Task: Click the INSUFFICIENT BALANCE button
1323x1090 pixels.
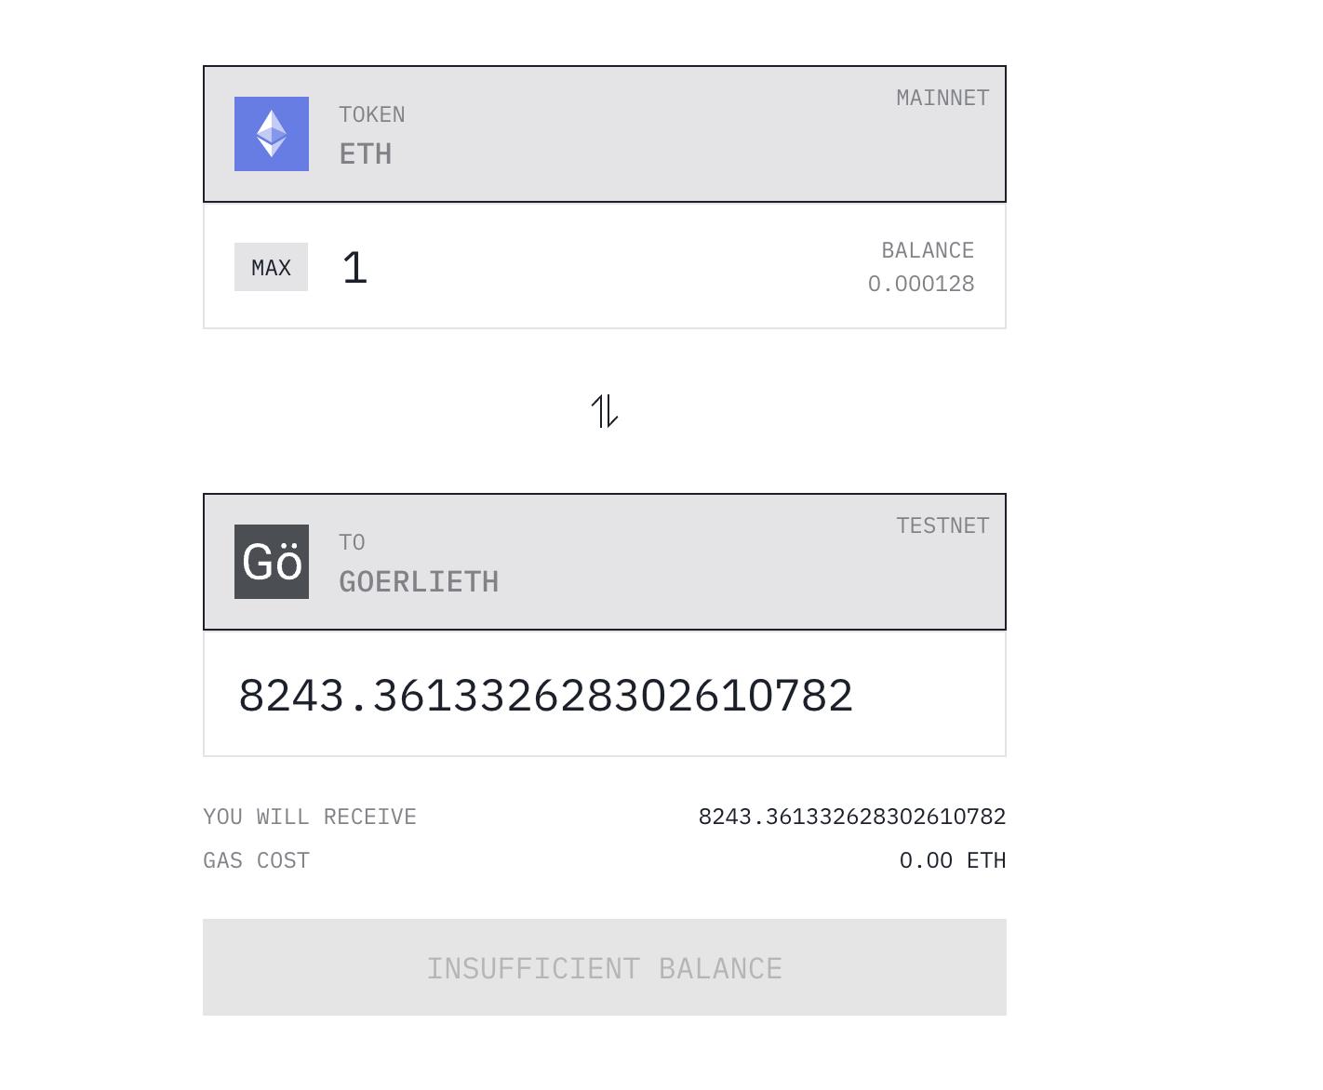Action: (605, 967)
